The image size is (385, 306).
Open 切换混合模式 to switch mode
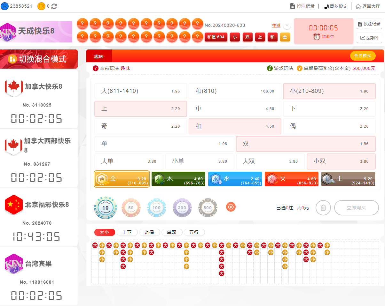pyautogui.click(x=39, y=59)
